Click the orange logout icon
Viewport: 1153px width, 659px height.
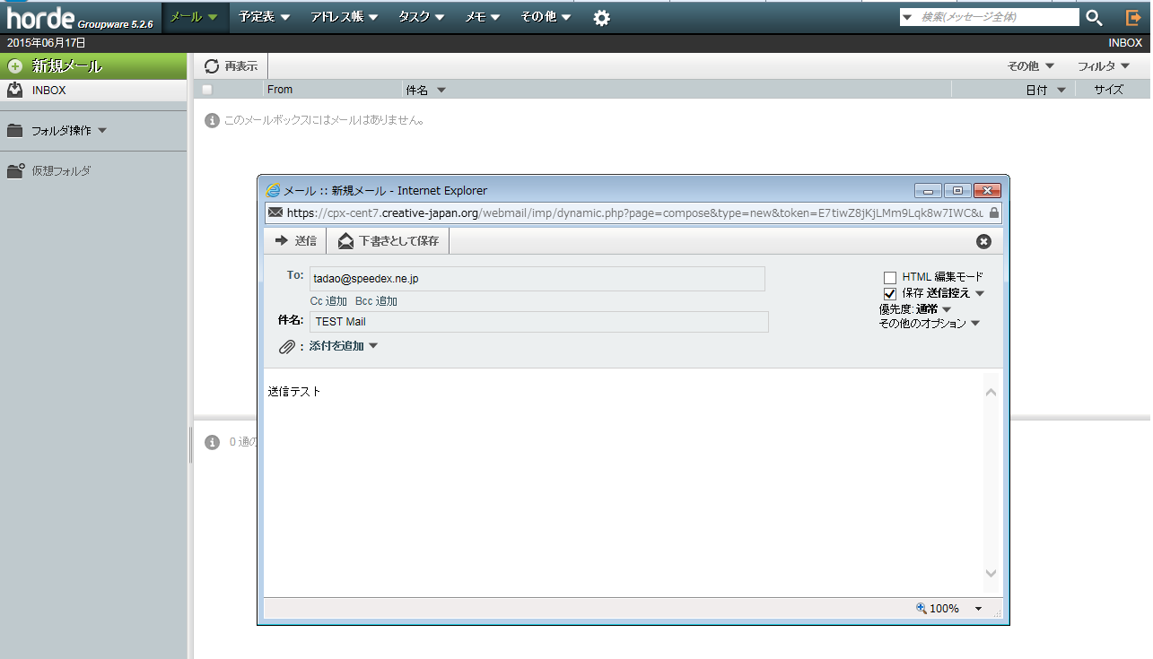coord(1133,18)
